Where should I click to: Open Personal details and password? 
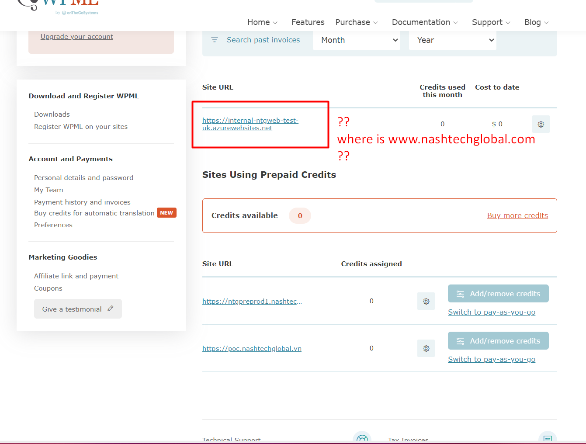click(83, 178)
